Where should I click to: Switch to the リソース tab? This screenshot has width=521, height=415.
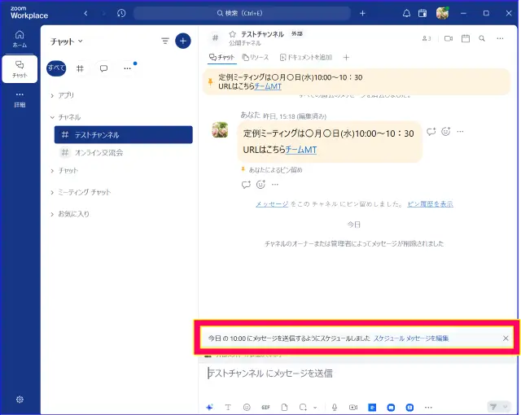pyautogui.click(x=255, y=58)
